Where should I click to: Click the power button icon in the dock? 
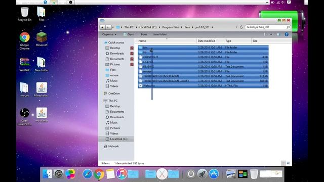[191, 174]
